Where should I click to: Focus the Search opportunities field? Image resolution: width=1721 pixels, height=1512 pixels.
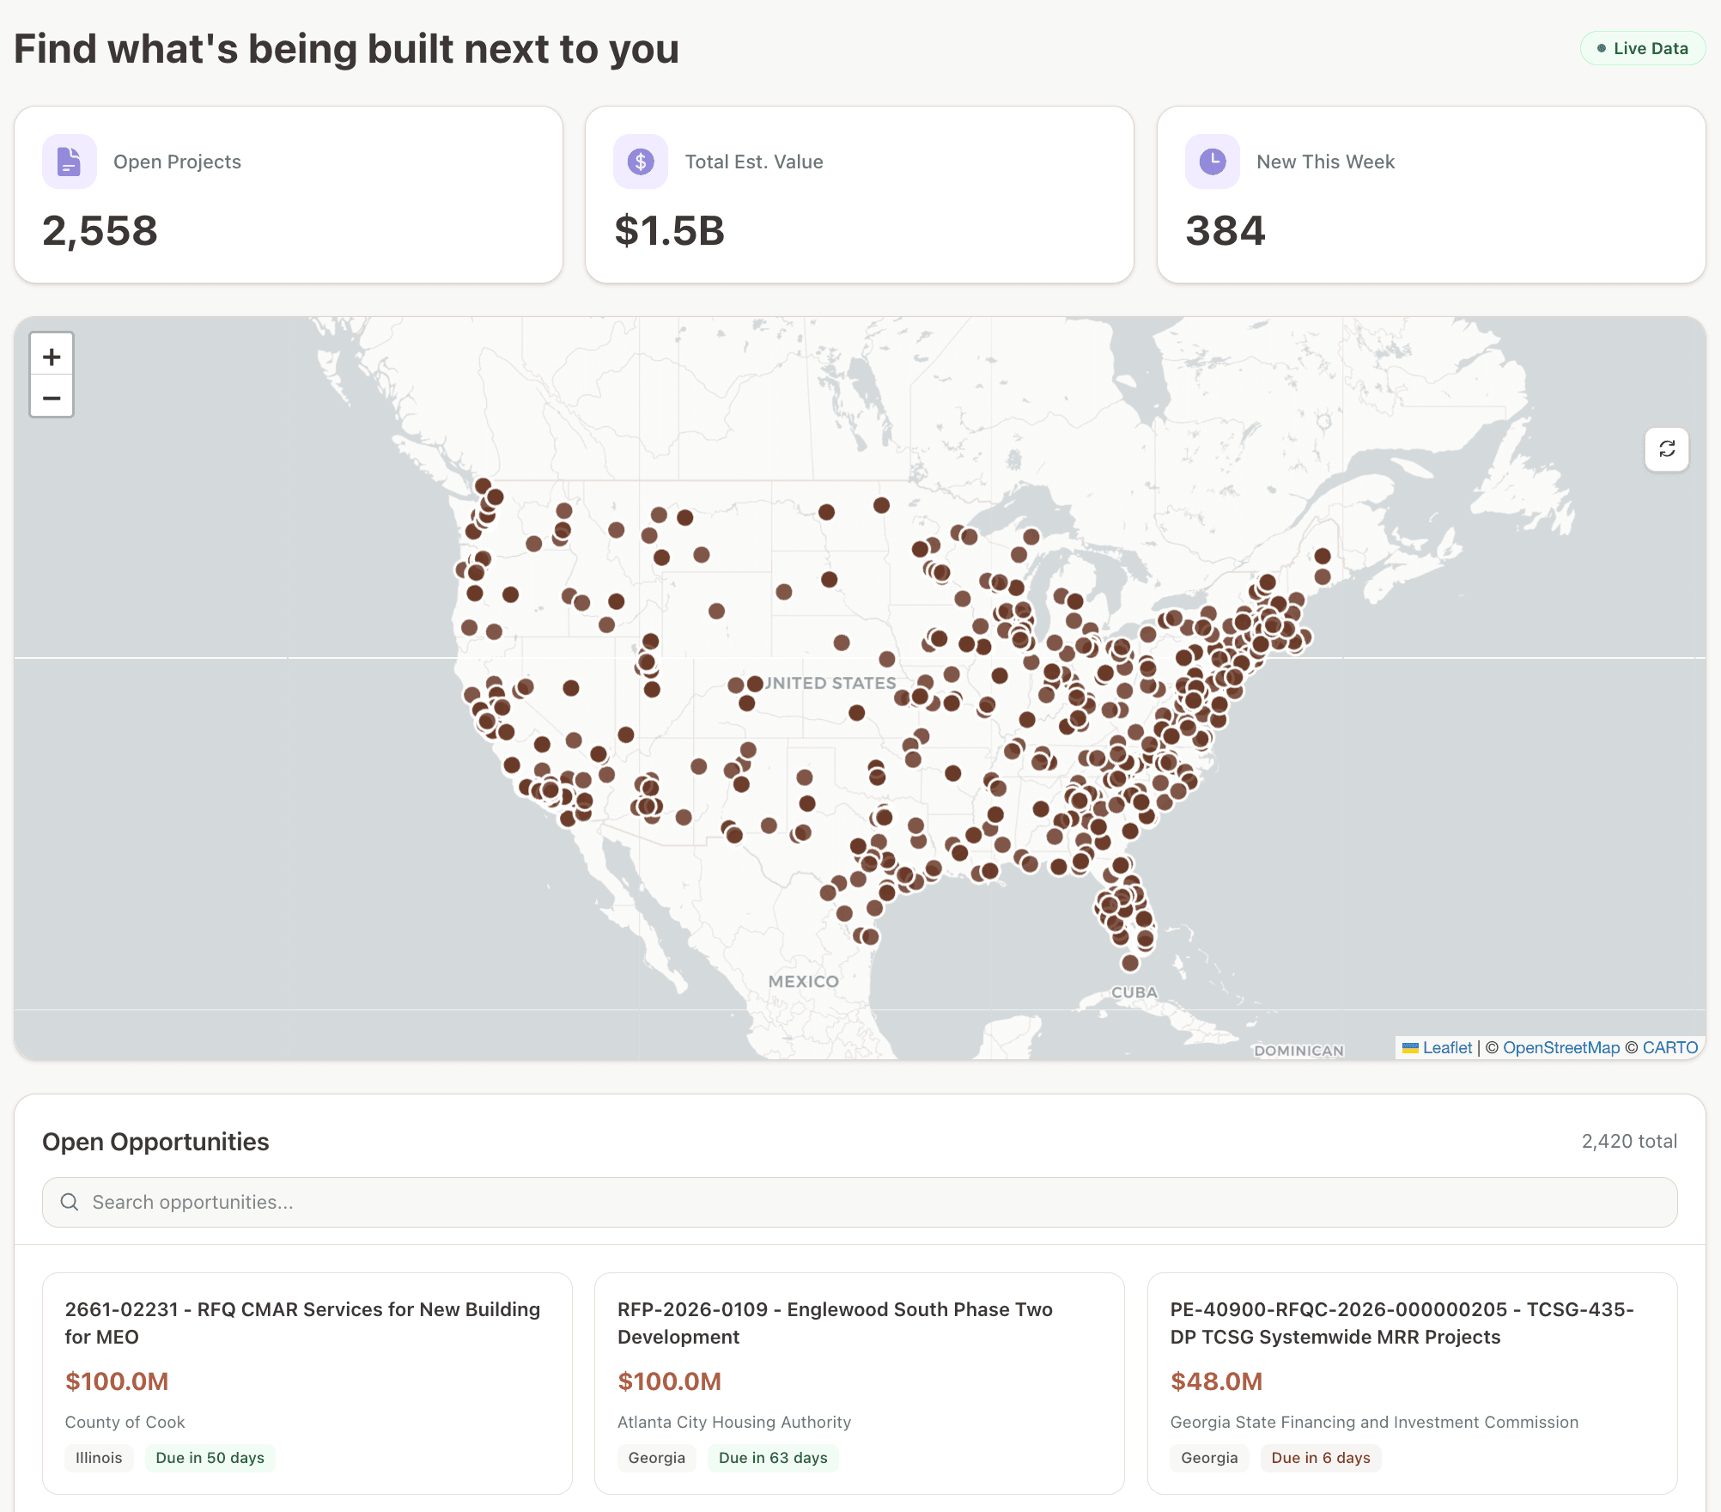coord(859,1202)
